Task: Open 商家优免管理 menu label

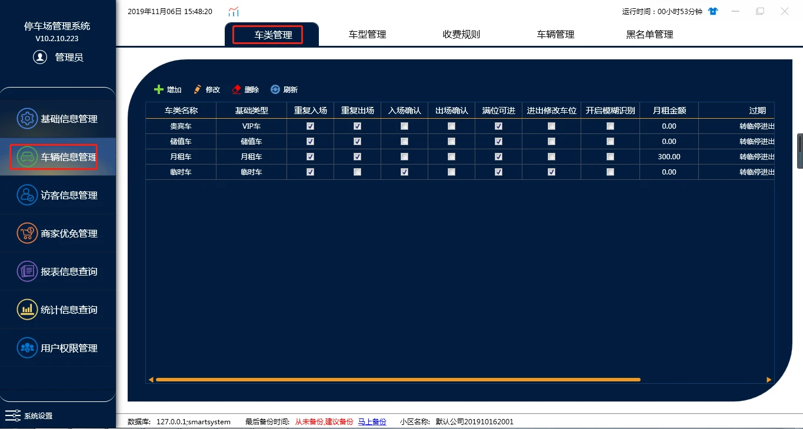Action: tap(69, 233)
